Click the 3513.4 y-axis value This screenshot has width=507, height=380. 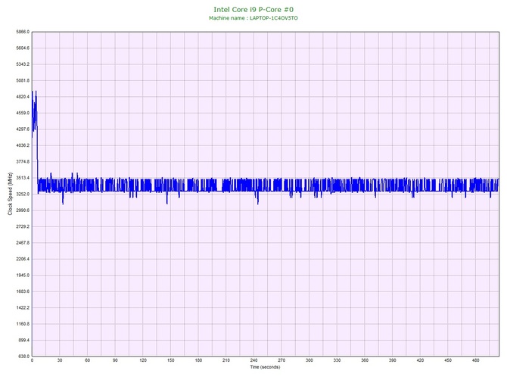coord(23,178)
